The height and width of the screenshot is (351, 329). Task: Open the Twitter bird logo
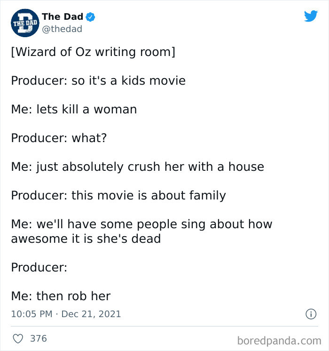pyautogui.click(x=311, y=16)
